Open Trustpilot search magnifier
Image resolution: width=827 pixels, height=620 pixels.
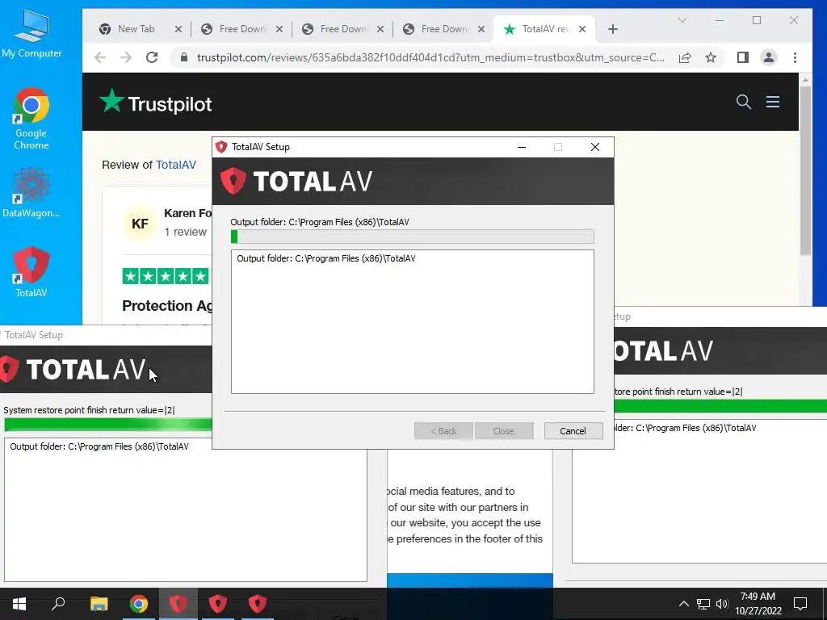click(744, 102)
